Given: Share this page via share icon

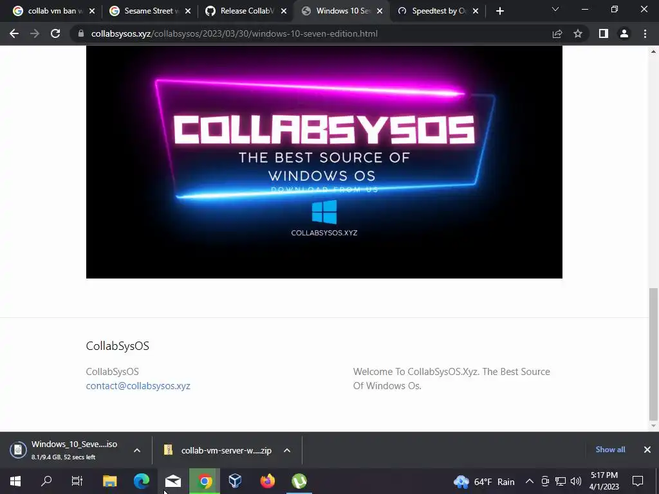Looking at the screenshot, I should click(557, 33).
